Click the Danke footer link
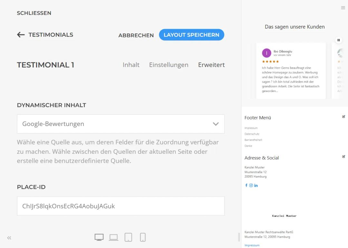 point(248,146)
